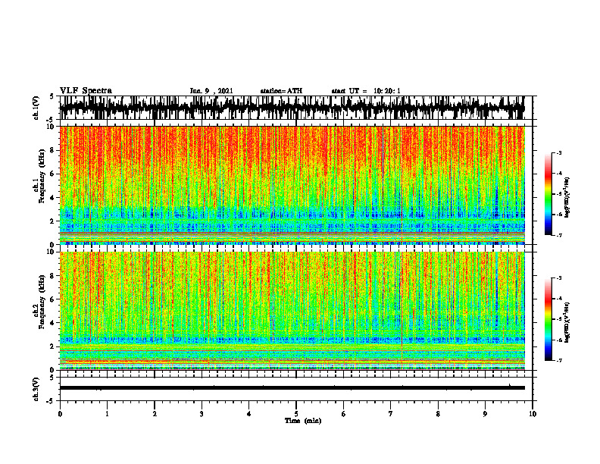Screen dimensions: 600x464
Task: Click the "2" kHz tick on ch.2 axis
Action: pos(52,346)
